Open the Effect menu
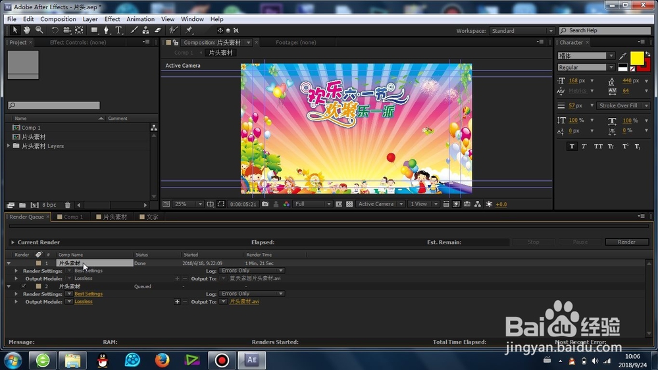This screenshot has width=658, height=370. pyautogui.click(x=112, y=19)
